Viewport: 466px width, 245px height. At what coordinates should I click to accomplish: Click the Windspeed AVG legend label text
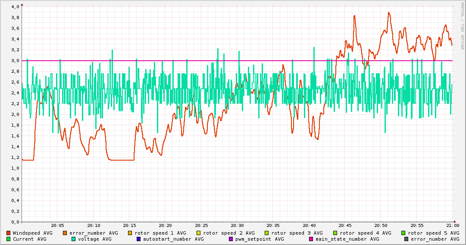tap(32, 233)
